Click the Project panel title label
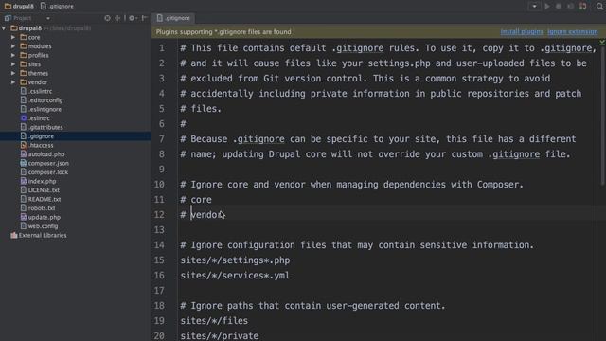The width and height of the screenshot is (606, 341). pos(22,18)
